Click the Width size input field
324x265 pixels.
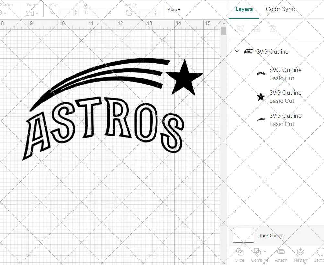pos(65,12)
